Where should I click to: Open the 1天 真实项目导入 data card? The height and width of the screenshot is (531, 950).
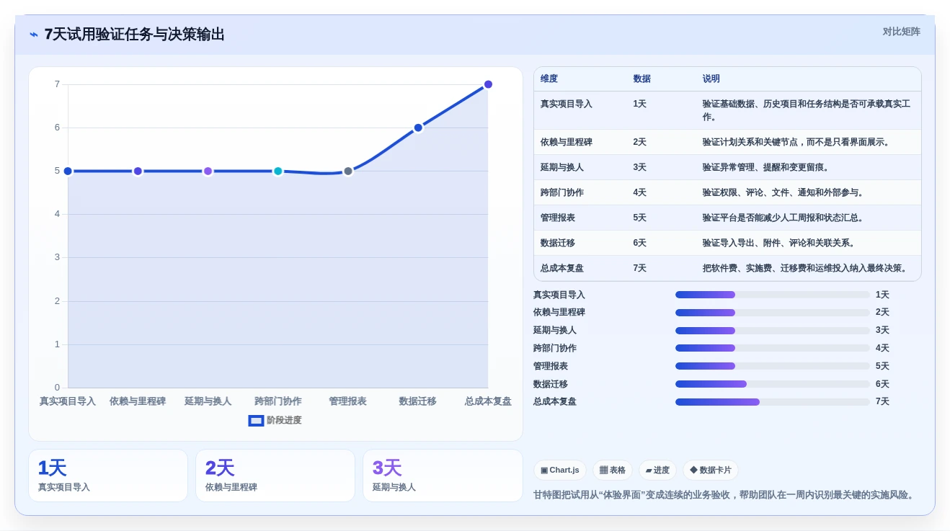[108, 476]
